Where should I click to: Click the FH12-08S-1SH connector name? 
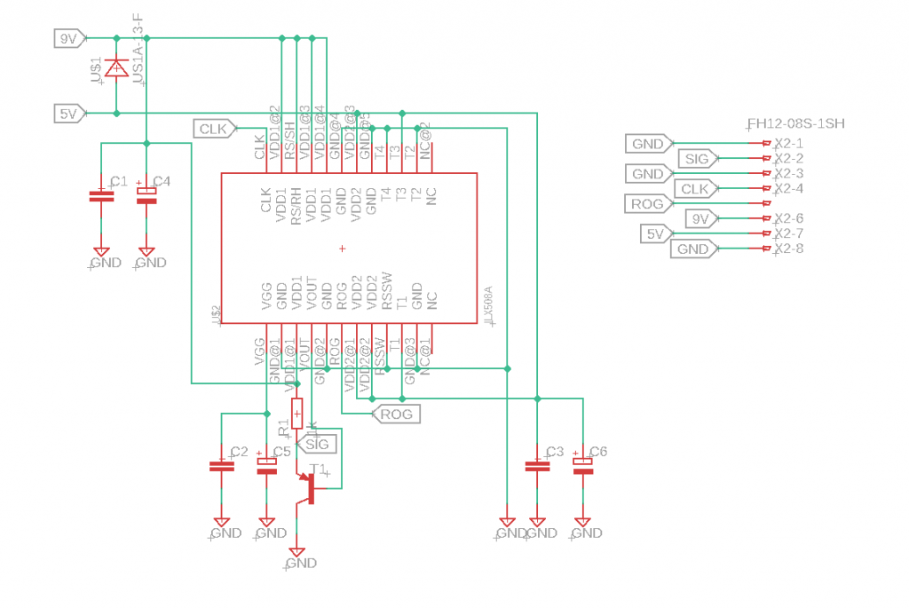(x=796, y=123)
